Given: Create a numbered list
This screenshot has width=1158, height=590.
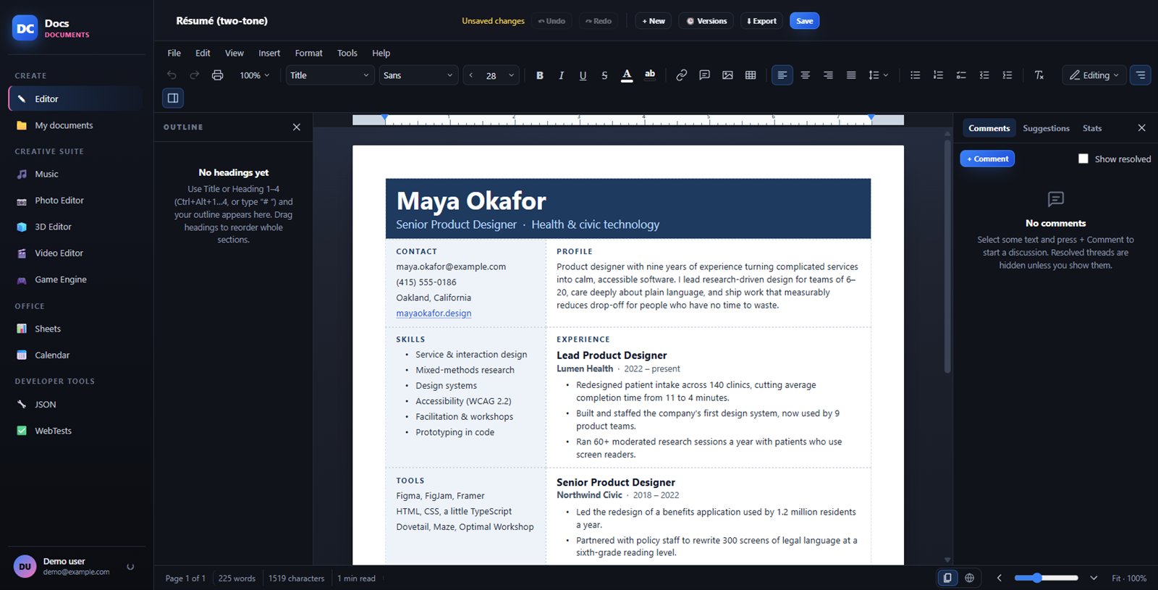Looking at the screenshot, I should click(x=938, y=75).
